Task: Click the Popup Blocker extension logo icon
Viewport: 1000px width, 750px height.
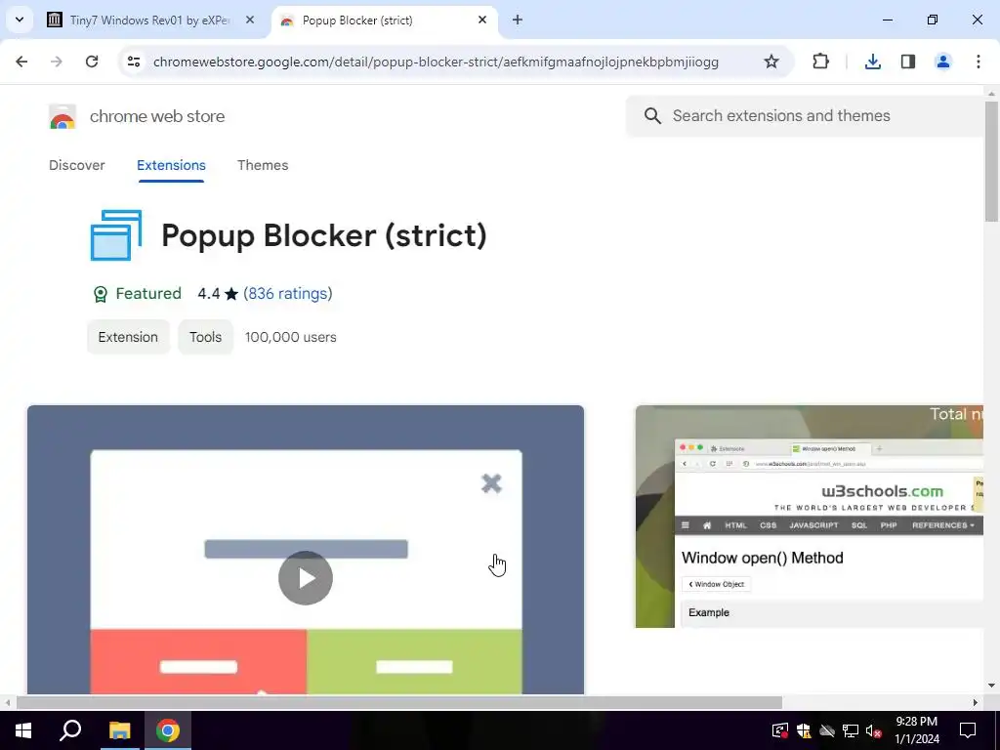Action: 116,235
